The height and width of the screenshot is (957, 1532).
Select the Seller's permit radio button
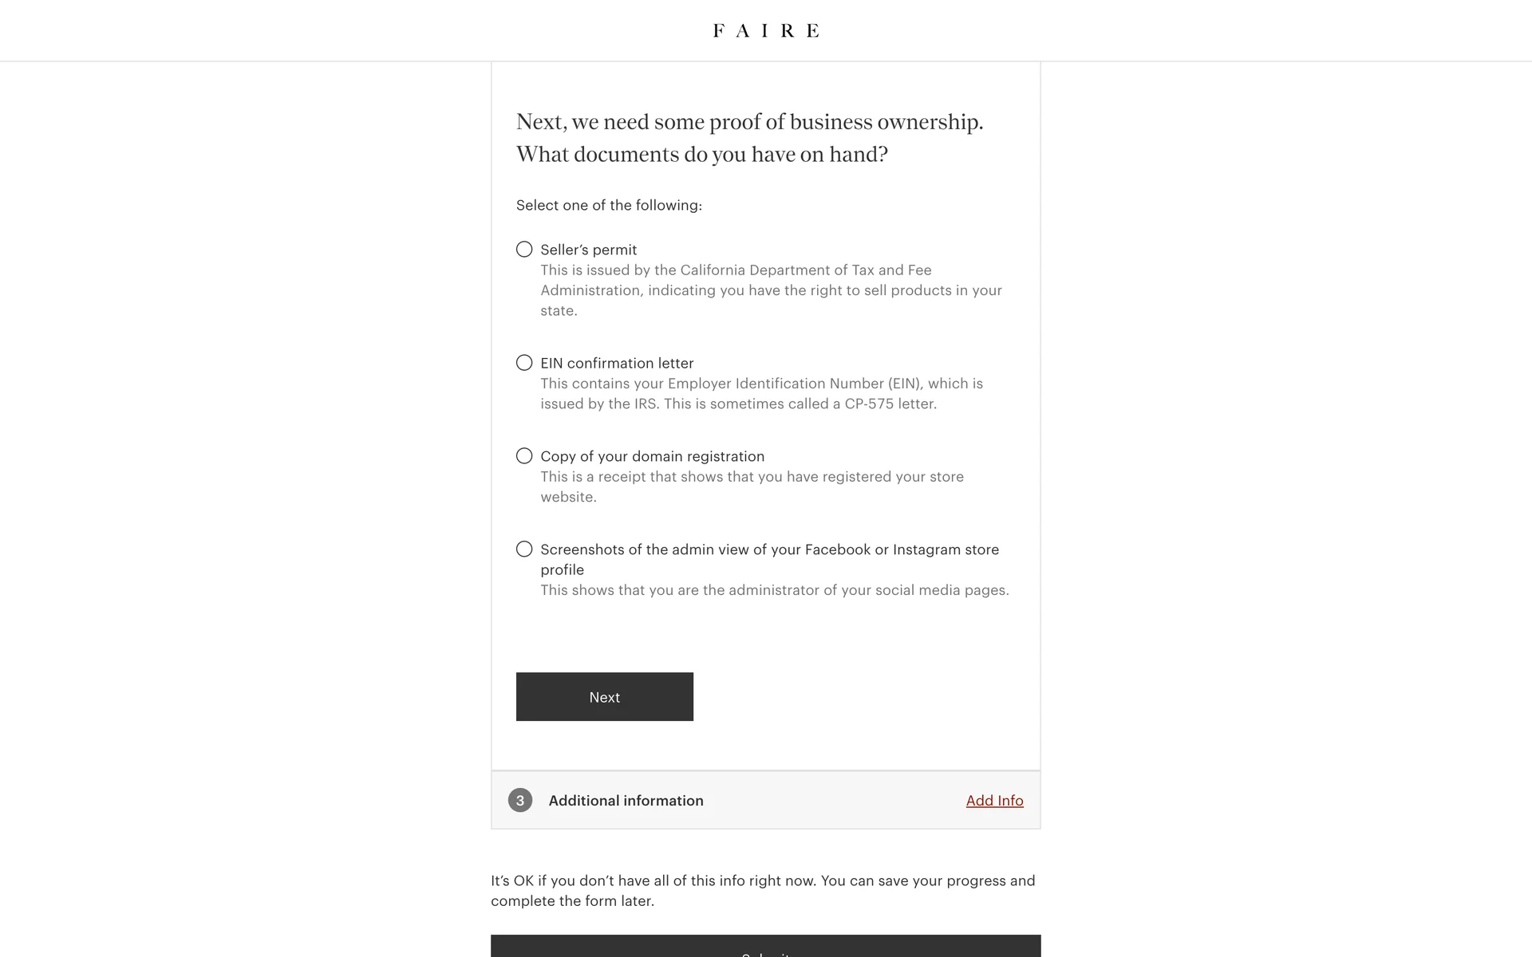tap(524, 250)
